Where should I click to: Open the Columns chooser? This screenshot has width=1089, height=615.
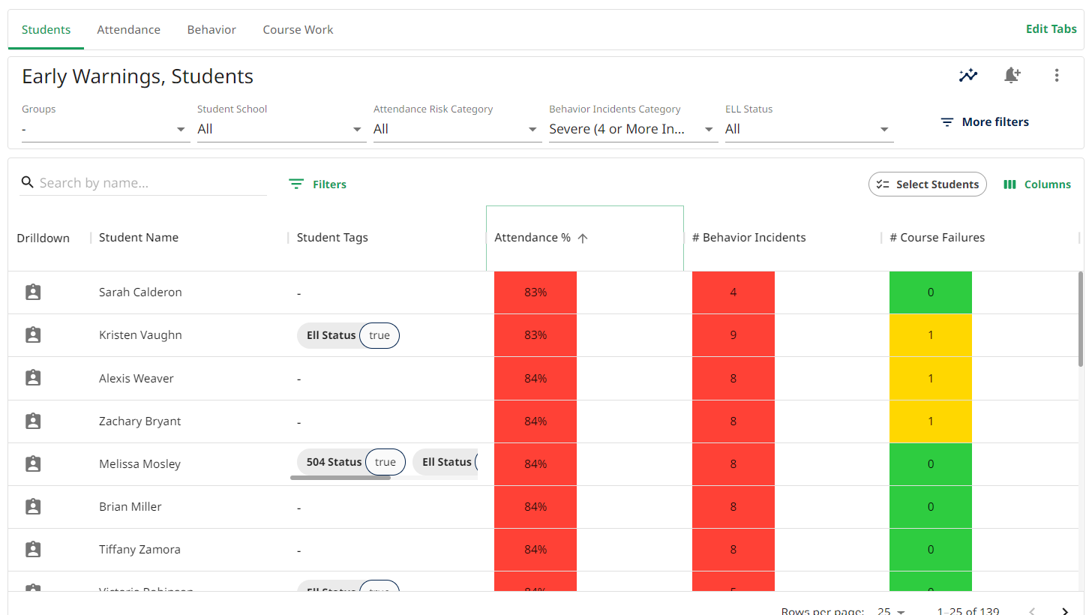(1037, 184)
